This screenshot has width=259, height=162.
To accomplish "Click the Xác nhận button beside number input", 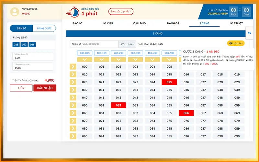I will coord(127,44).
